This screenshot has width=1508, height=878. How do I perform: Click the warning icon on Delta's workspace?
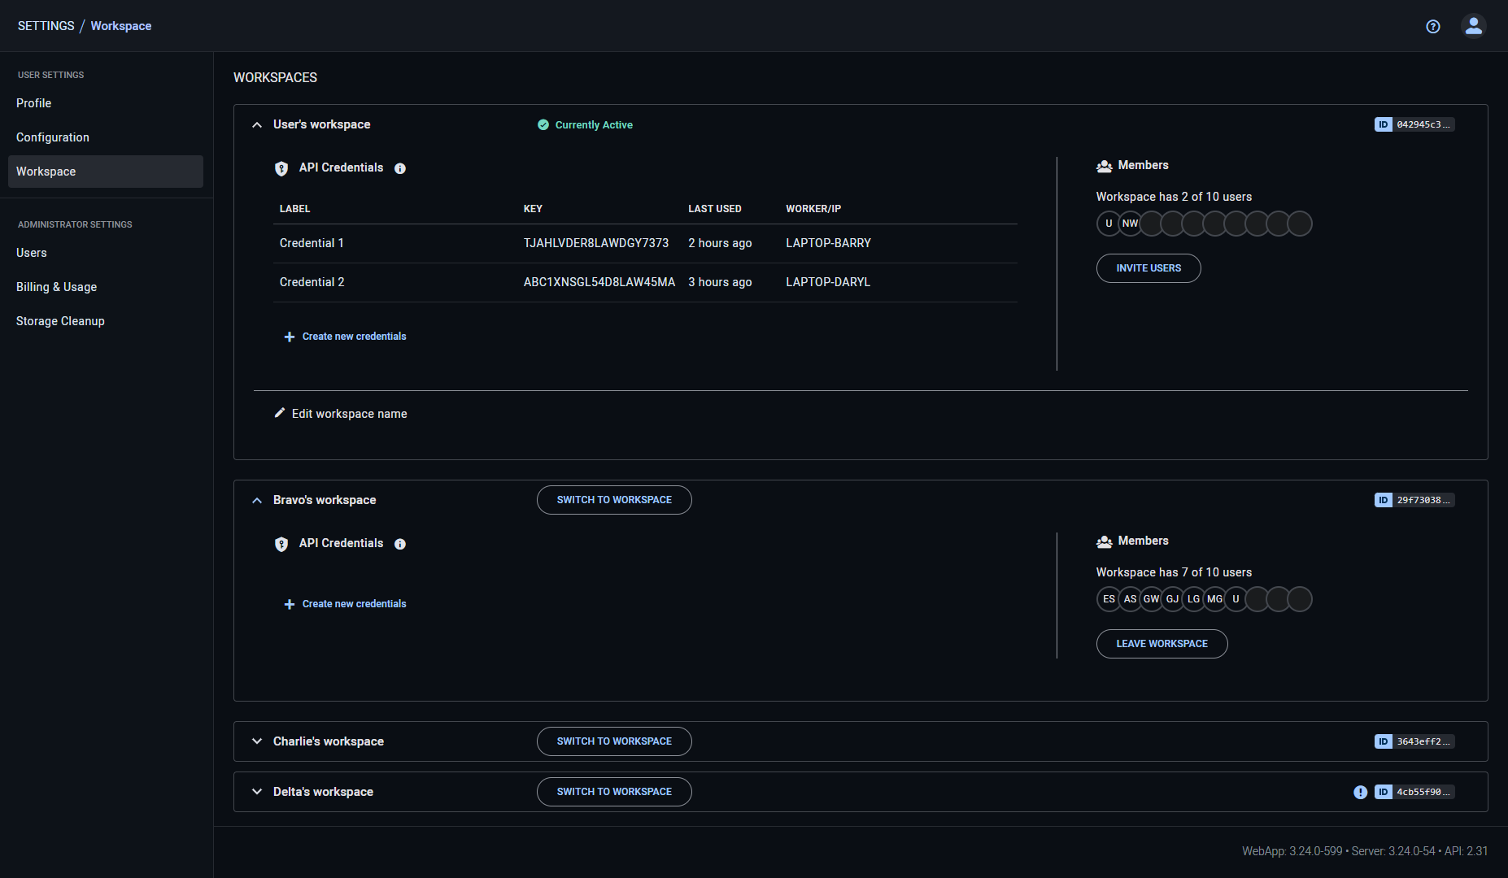point(1360,792)
